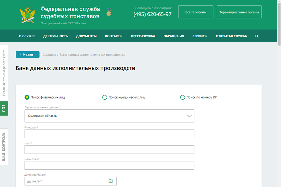
Task: Open the 'ДЕЯТЕЛЬНОСТЬ' menu
Action: click(x=56, y=36)
